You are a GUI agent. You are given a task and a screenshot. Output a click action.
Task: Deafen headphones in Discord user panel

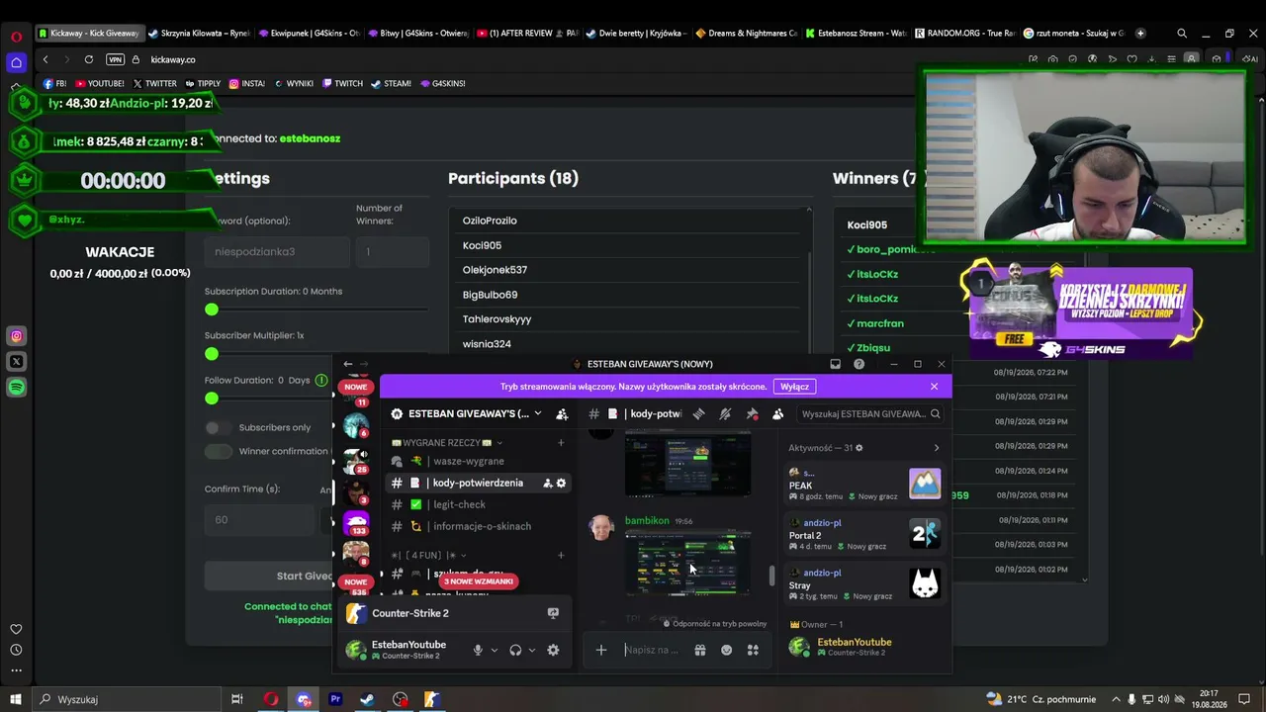coord(515,650)
